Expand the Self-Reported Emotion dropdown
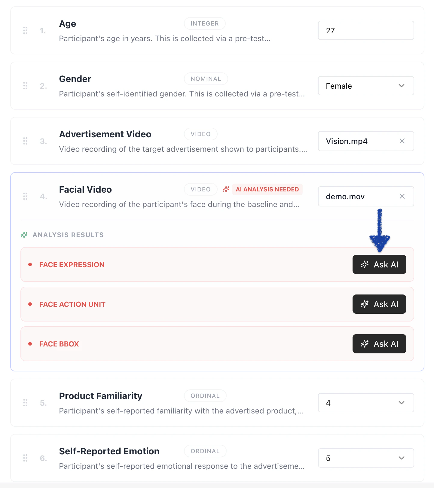The image size is (434, 488). [x=366, y=458]
